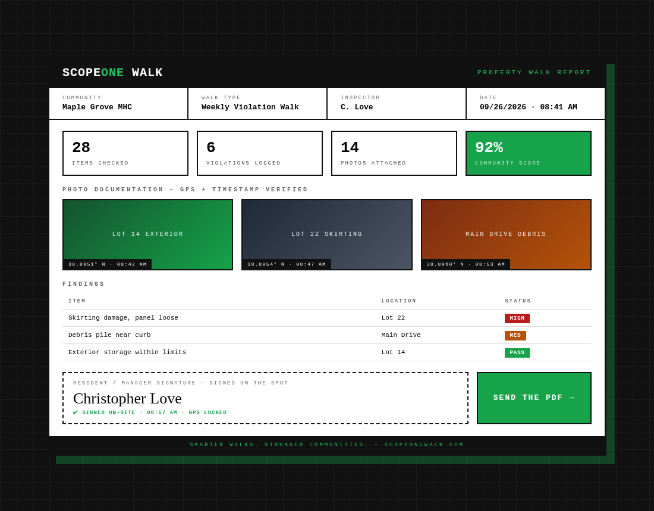Click the LOCATION column header

[x=399, y=301]
